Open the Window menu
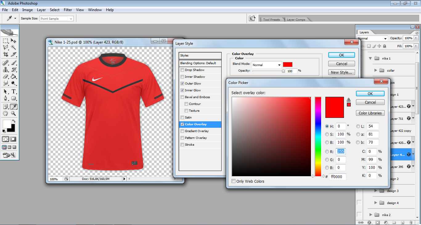The width and height of the screenshot is (421, 225). pyautogui.click(x=95, y=10)
